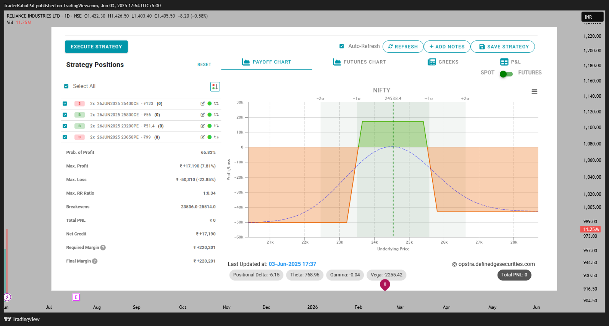Click the Save Strategy button
The height and width of the screenshot is (326, 609).
503,47
